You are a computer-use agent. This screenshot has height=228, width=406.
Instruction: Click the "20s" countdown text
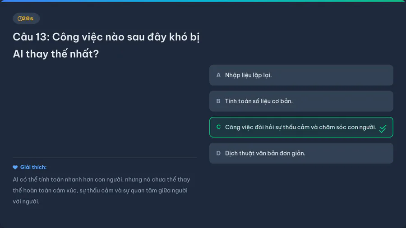28,18
